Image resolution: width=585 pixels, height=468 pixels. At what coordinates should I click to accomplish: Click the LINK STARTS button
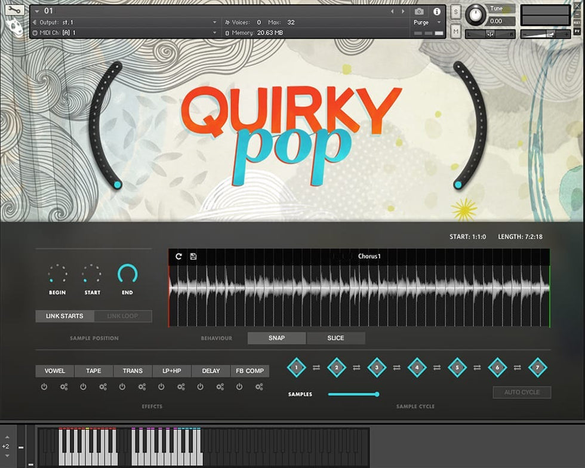pos(64,316)
